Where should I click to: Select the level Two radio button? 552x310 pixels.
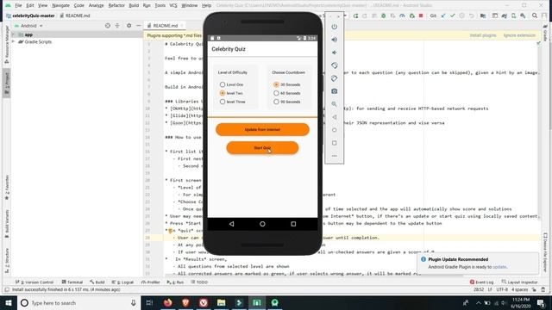coord(223,93)
